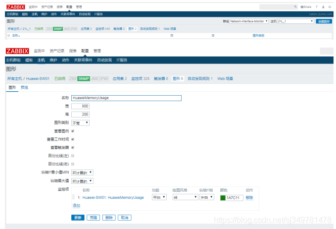
Task: Open the user profile icon
Action: tap(323, 7)
